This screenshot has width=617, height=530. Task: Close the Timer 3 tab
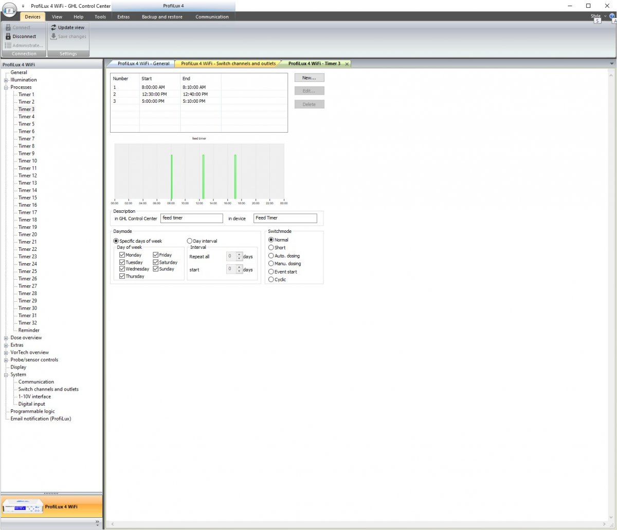[x=347, y=64]
